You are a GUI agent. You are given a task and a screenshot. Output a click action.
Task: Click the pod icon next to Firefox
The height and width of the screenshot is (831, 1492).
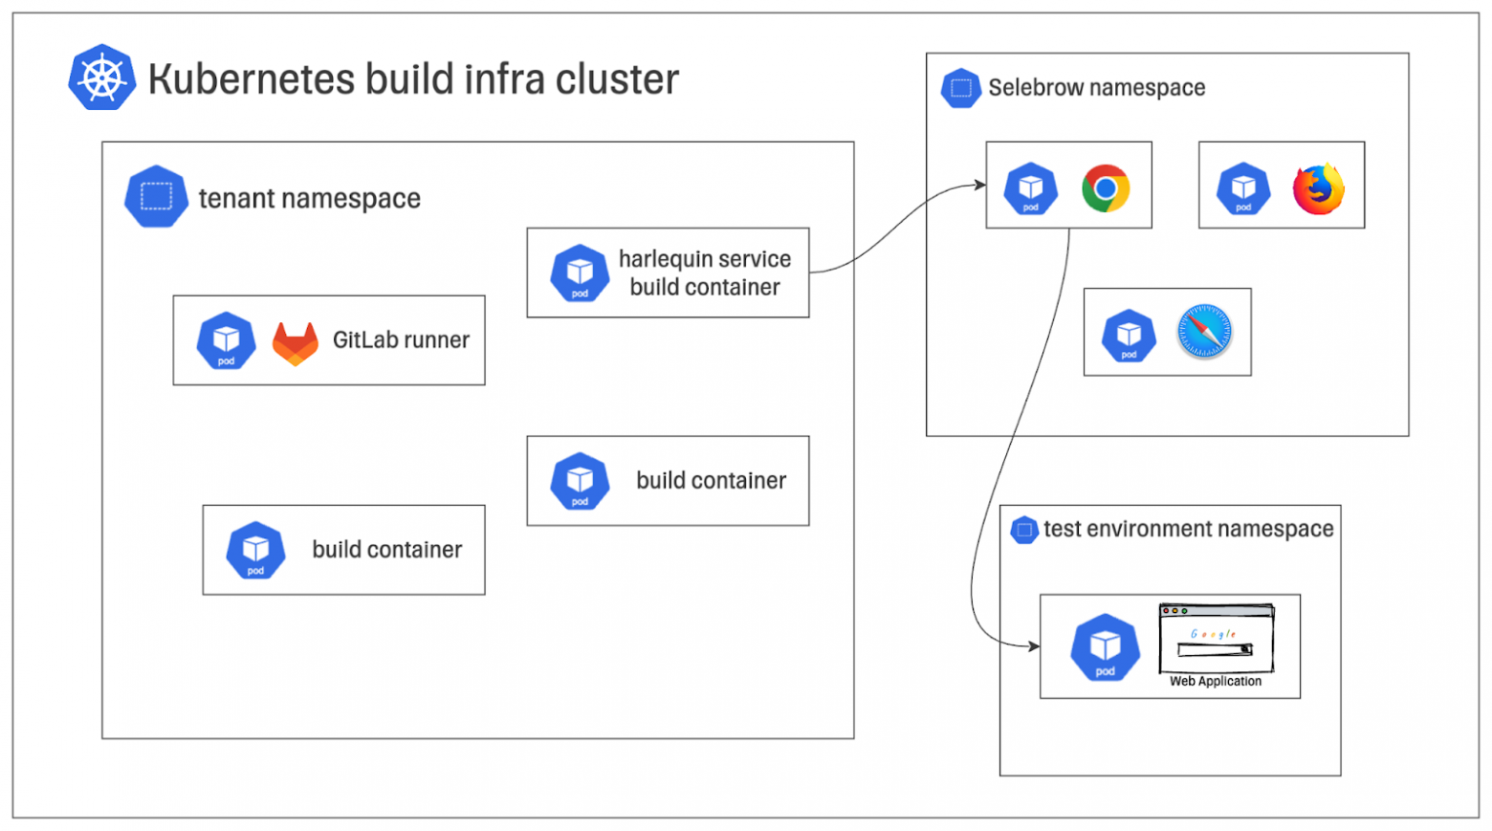point(1242,188)
